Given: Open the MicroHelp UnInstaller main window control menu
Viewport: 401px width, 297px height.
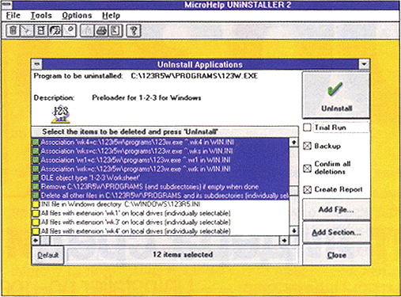Looking at the screenshot, I should tap(7, 5).
